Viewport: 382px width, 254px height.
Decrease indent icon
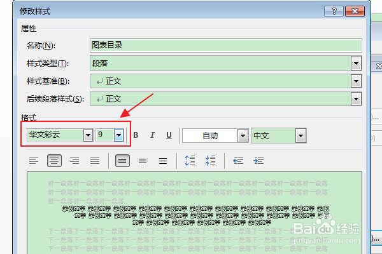[238, 161]
